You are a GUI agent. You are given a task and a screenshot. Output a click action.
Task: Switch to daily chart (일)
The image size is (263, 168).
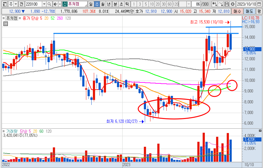[x=91, y=4]
